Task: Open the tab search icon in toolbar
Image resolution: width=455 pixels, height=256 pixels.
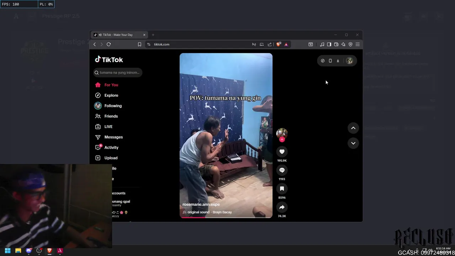Action: pos(311,44)
